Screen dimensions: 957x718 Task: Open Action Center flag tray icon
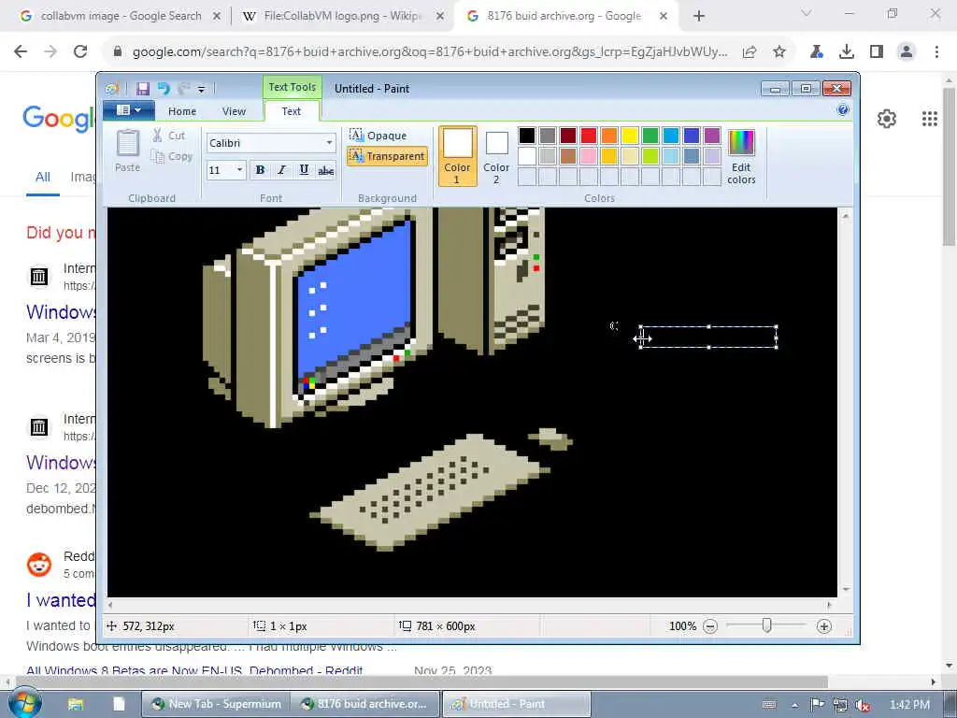click(817, 705)
